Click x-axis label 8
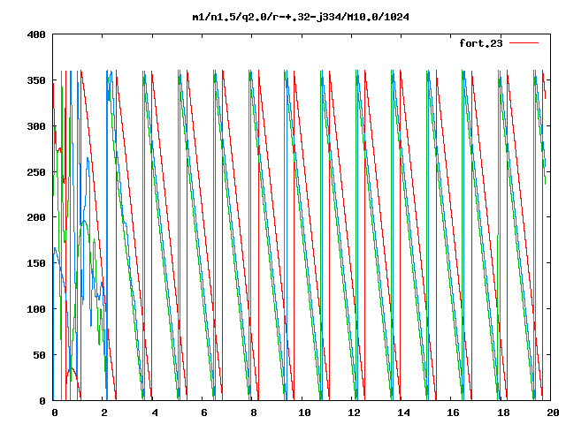Screen dimensions: 566x424 click(x=254, y=413)
